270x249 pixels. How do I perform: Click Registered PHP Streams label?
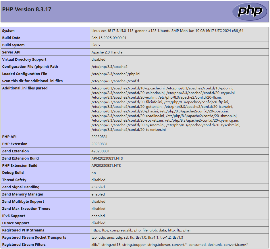23,230
